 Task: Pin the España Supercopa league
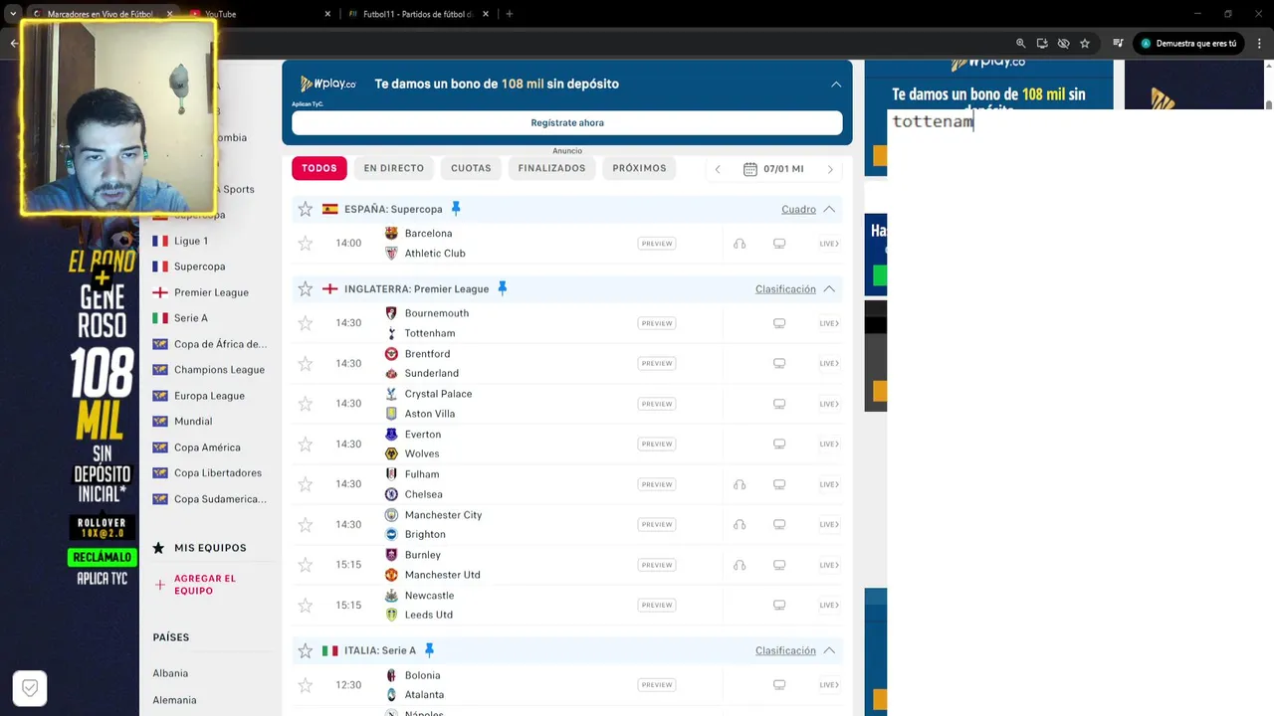pyautogui.click(x=456, y=209)
